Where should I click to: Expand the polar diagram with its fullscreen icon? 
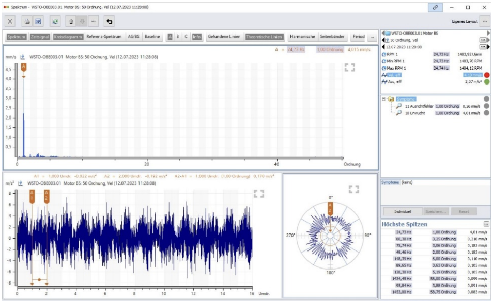(x=353, y=189)
